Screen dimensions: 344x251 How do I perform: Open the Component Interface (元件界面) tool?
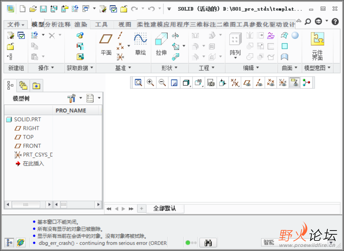pyautogui.click(x=317, y=46)
